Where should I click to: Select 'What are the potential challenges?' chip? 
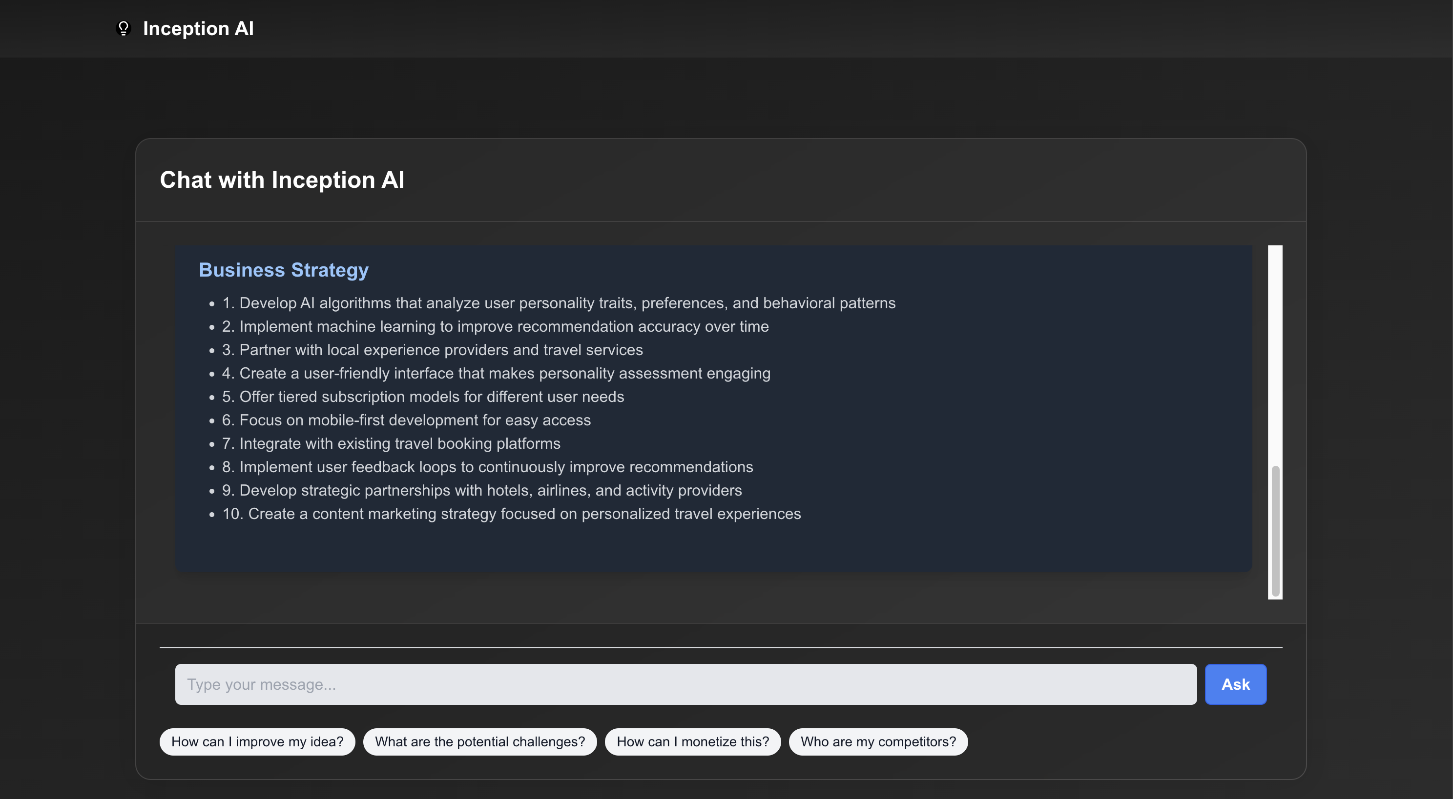pos(479,741)
